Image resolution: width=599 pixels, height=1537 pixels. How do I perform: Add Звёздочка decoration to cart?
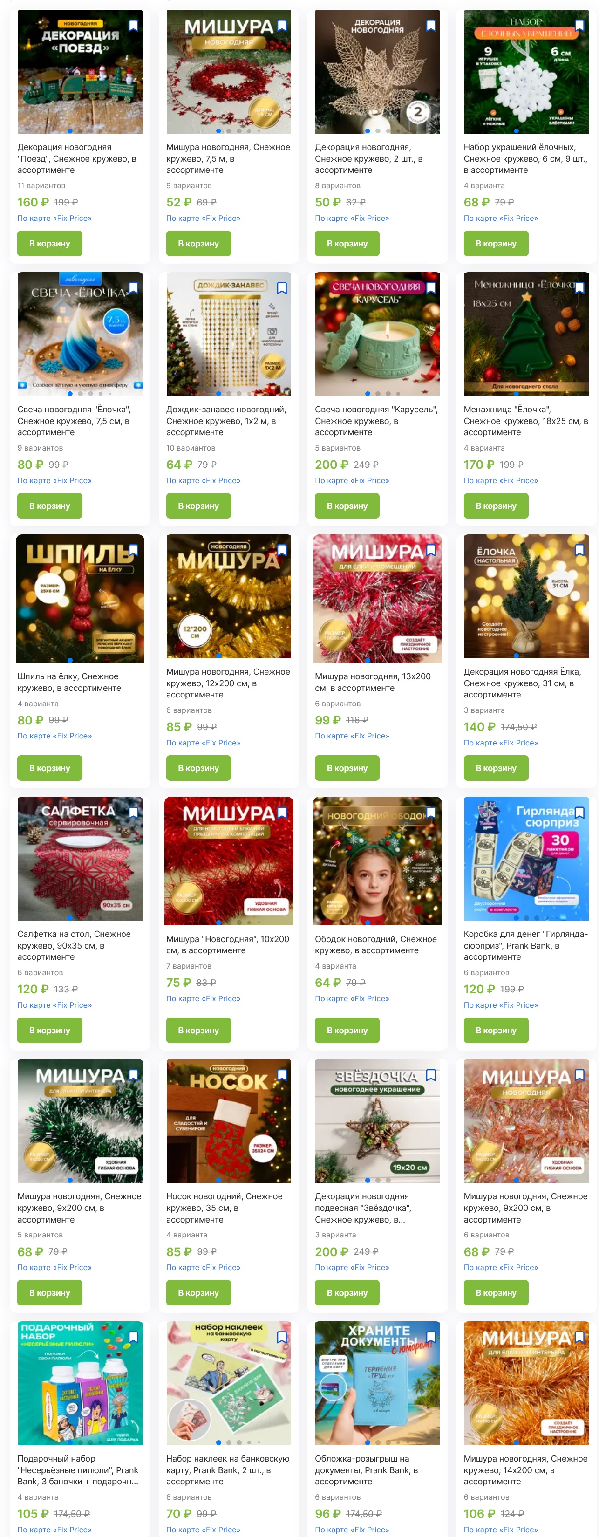point(347,1292)
